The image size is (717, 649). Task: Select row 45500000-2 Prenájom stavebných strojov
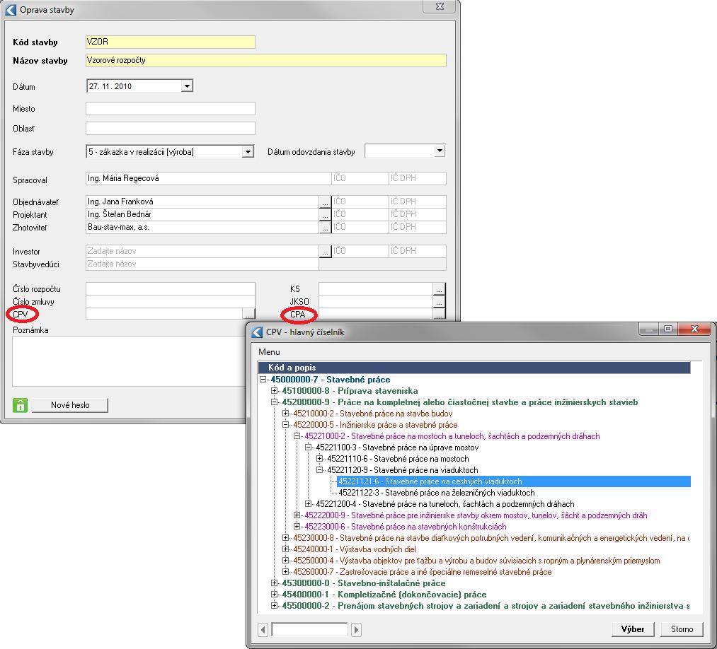tap(486, 606)
